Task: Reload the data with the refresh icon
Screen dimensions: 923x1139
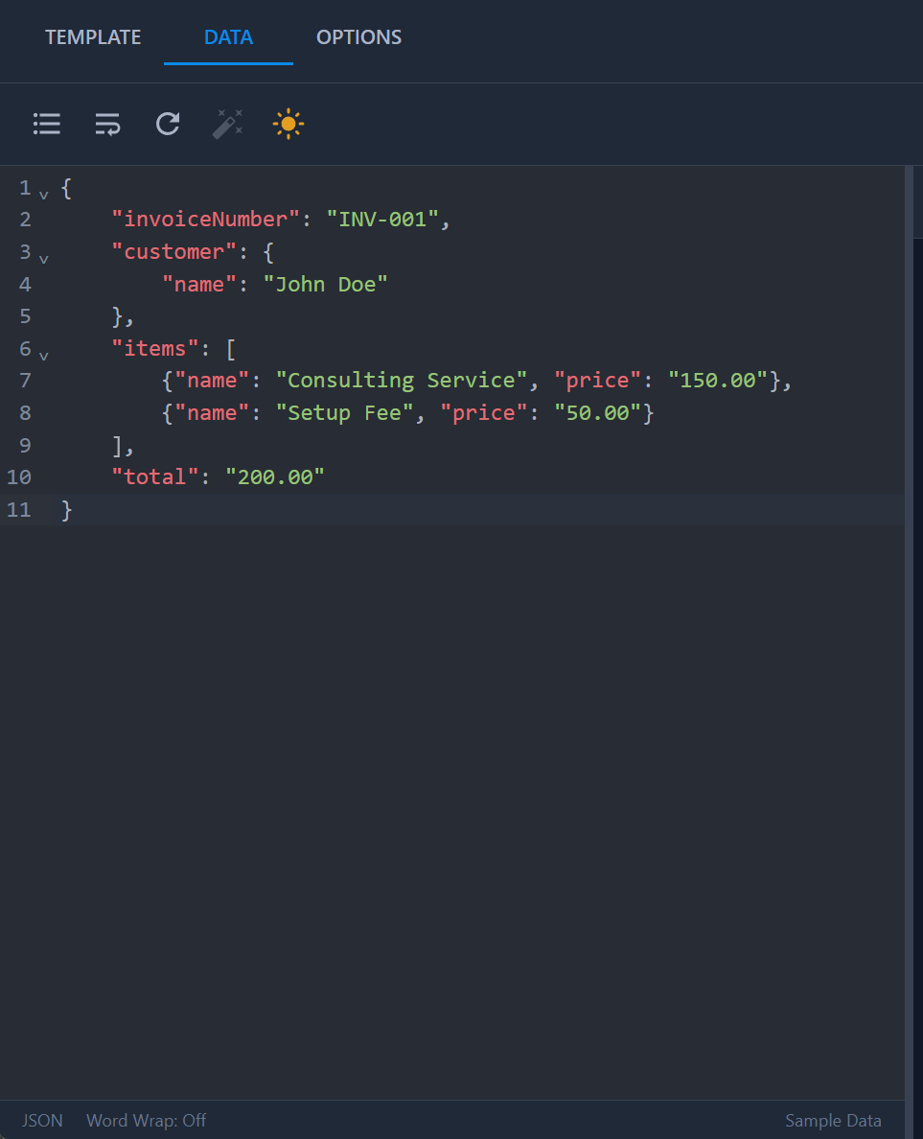Action: coord(167,124)
